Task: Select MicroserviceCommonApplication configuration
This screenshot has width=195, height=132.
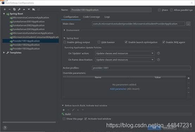Action: pos(31,18)
